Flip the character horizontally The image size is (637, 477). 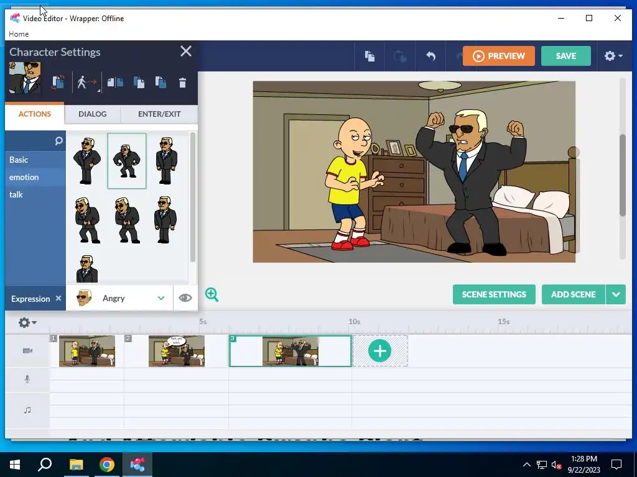[115, 83]
